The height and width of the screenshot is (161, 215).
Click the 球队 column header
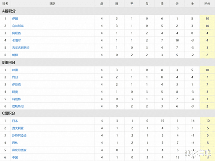tap(52, 3)
